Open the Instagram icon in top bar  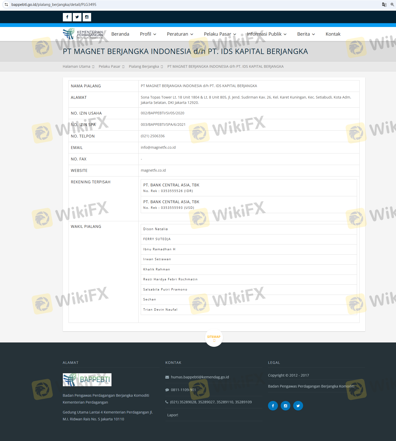[87, 17]
